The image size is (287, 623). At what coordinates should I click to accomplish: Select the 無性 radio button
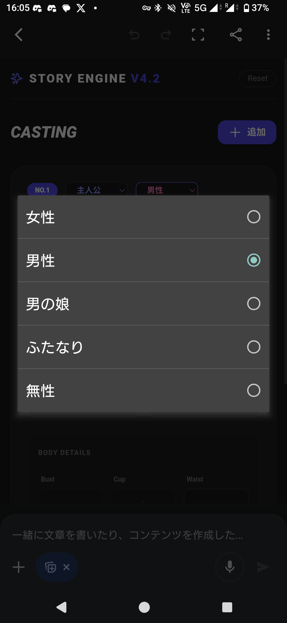point(254,390)
